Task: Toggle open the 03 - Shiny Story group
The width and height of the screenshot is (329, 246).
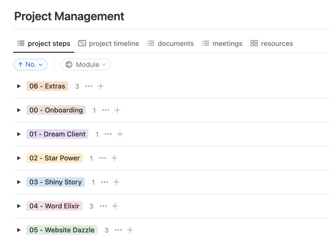Action: click(x=19, y=182)
